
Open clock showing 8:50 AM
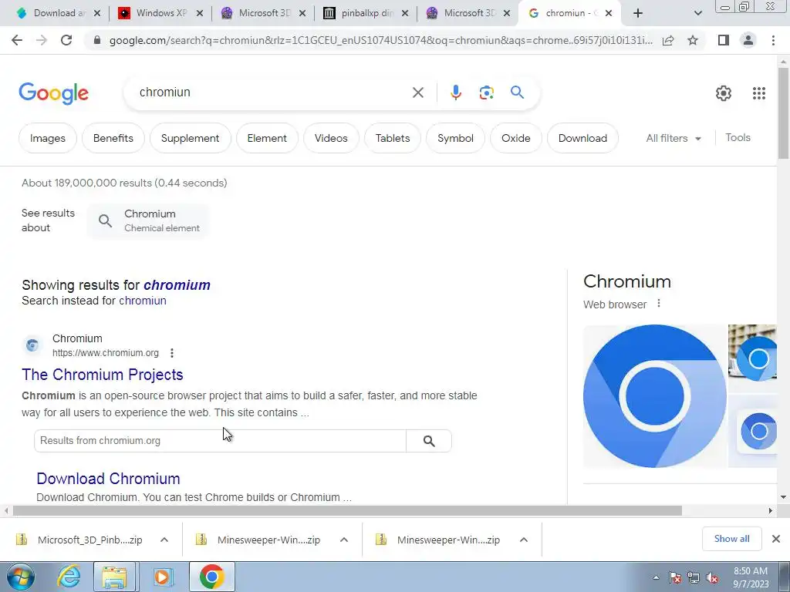click(x=751, y=577)
